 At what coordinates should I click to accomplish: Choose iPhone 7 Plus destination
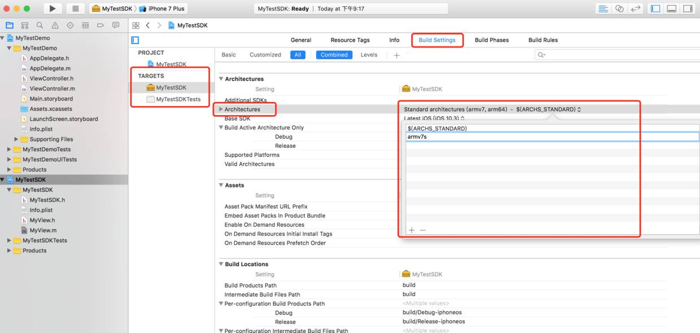(x=161, y=8)
